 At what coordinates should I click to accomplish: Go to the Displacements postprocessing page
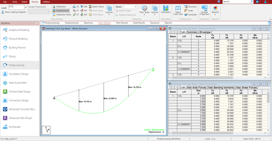pyautogui.click(x=72, y=23)
